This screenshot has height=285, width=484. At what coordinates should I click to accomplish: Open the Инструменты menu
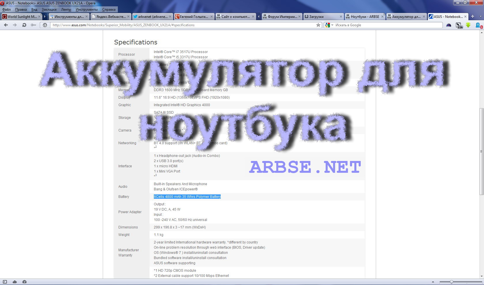point(87,10)
